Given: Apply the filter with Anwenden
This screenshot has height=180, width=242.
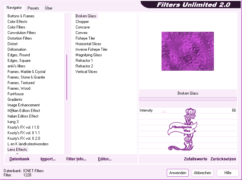Looking at the screenshot, I should click(x=178, y=173).
